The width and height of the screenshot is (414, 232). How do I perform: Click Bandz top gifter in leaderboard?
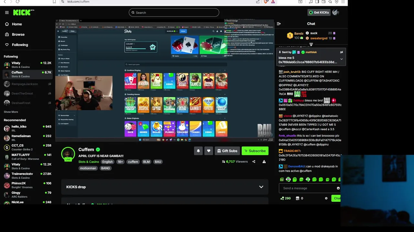click(295, 35)
